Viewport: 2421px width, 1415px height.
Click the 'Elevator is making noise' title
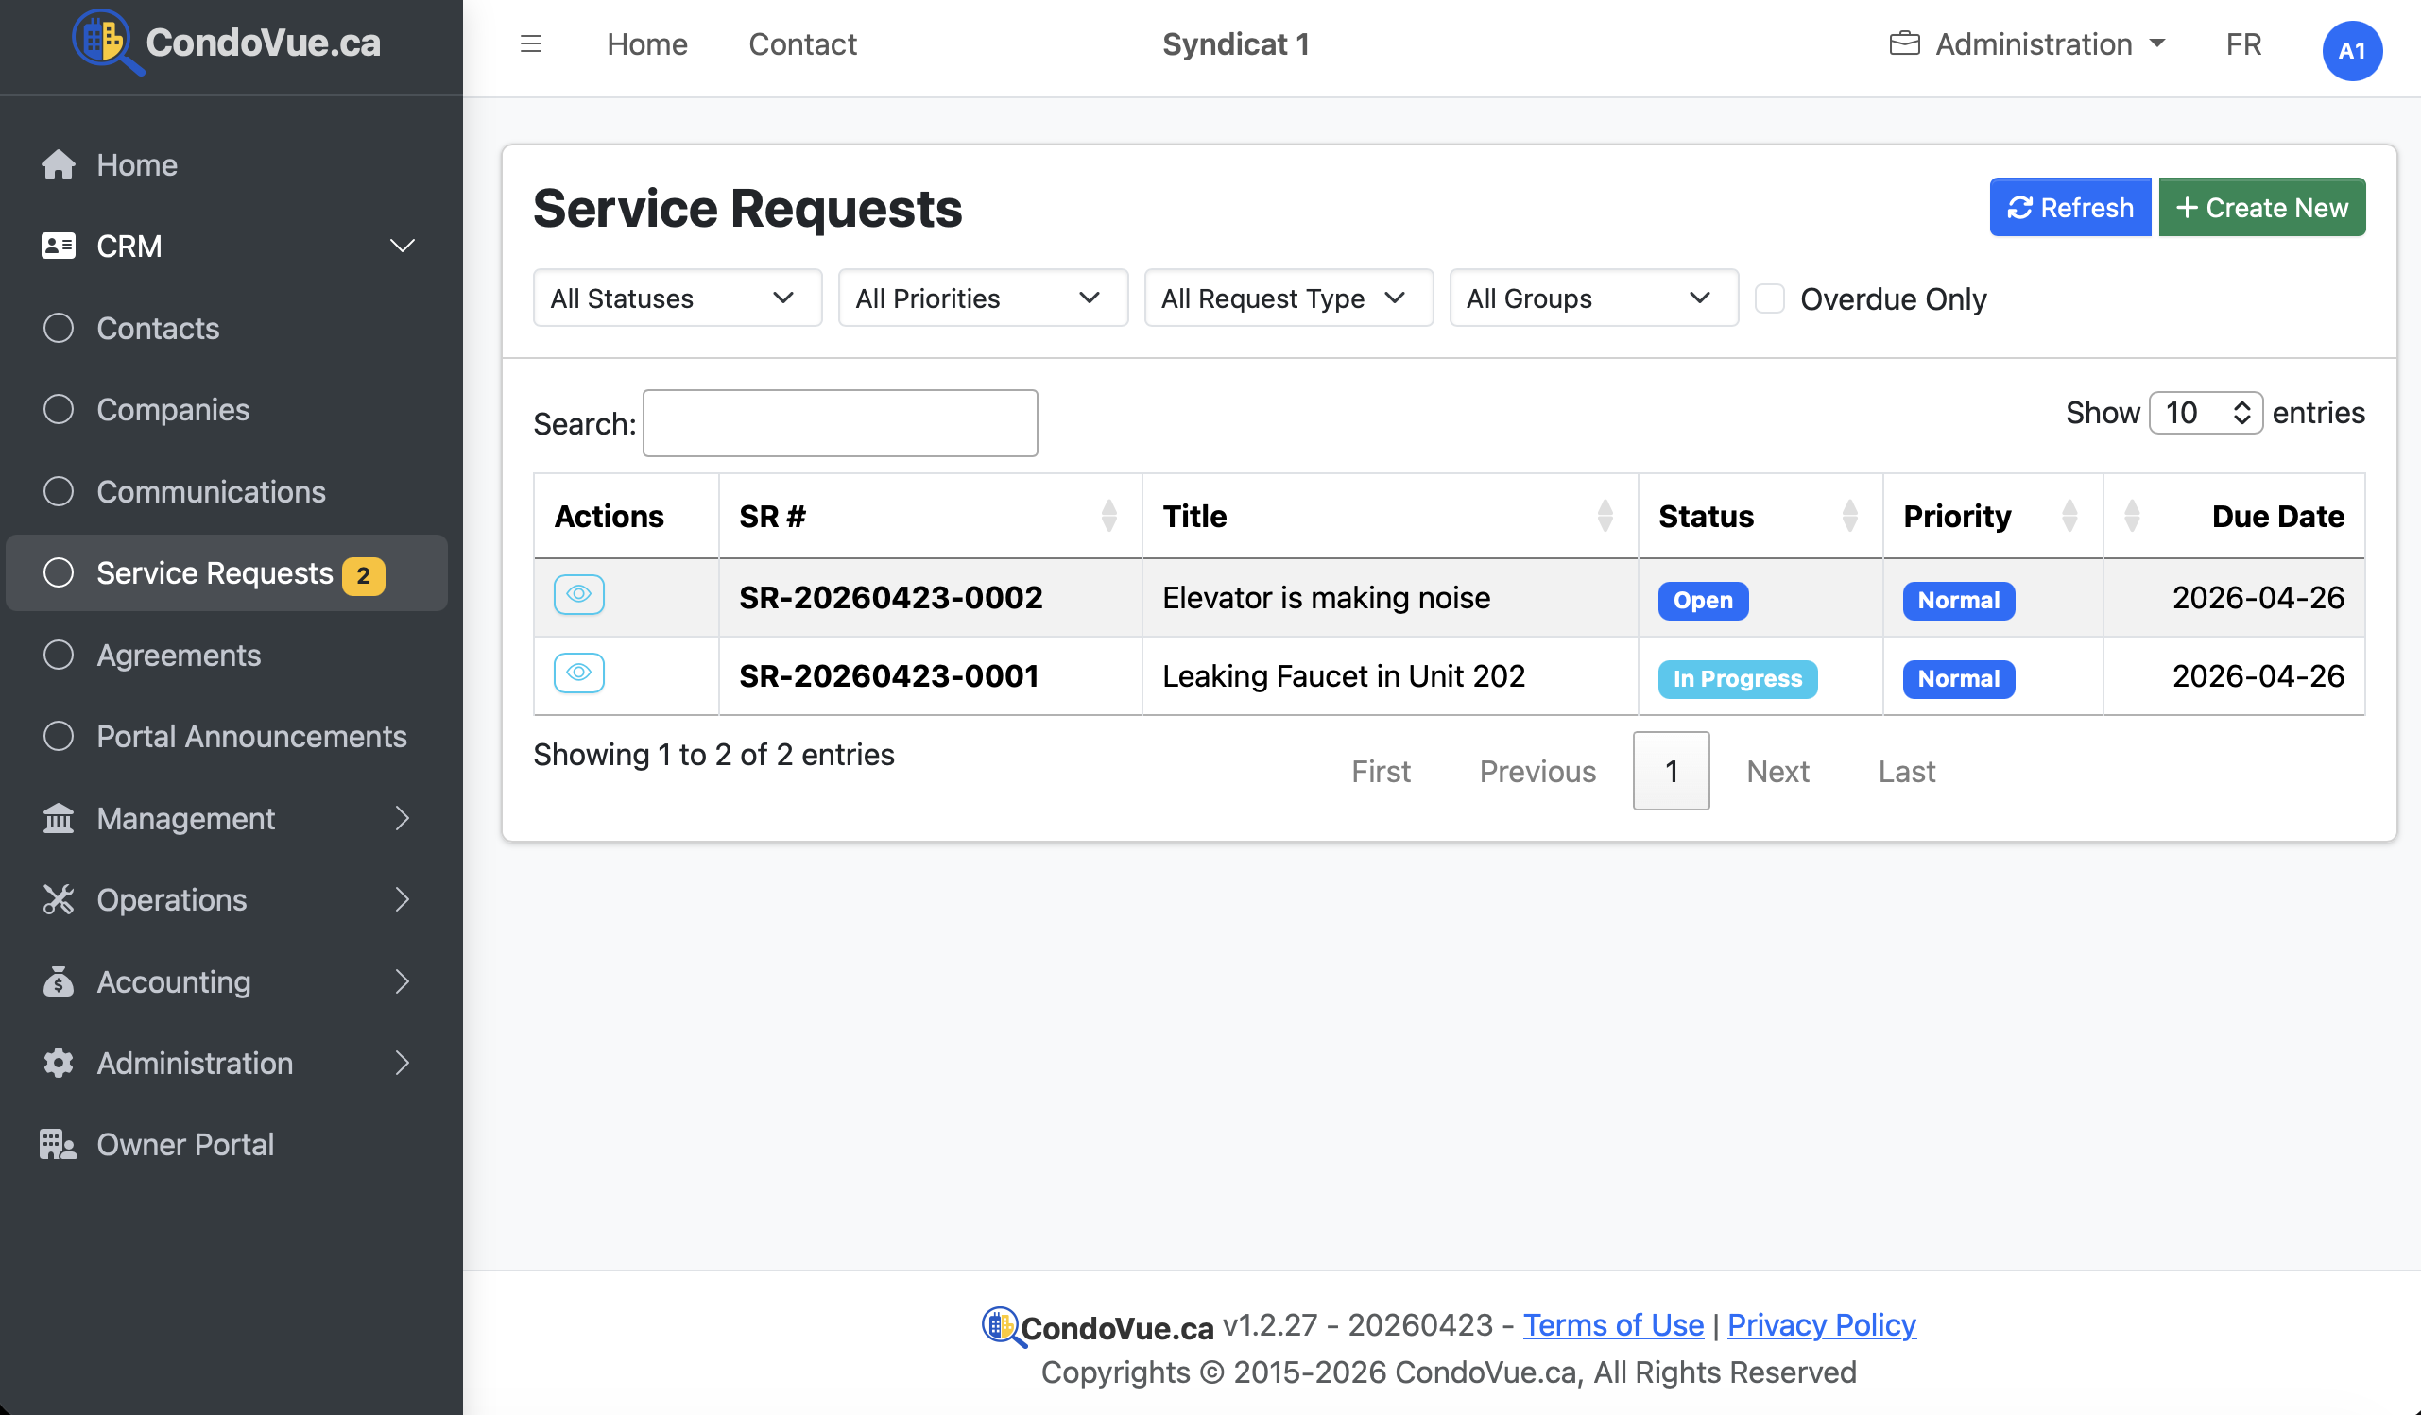1326,598
